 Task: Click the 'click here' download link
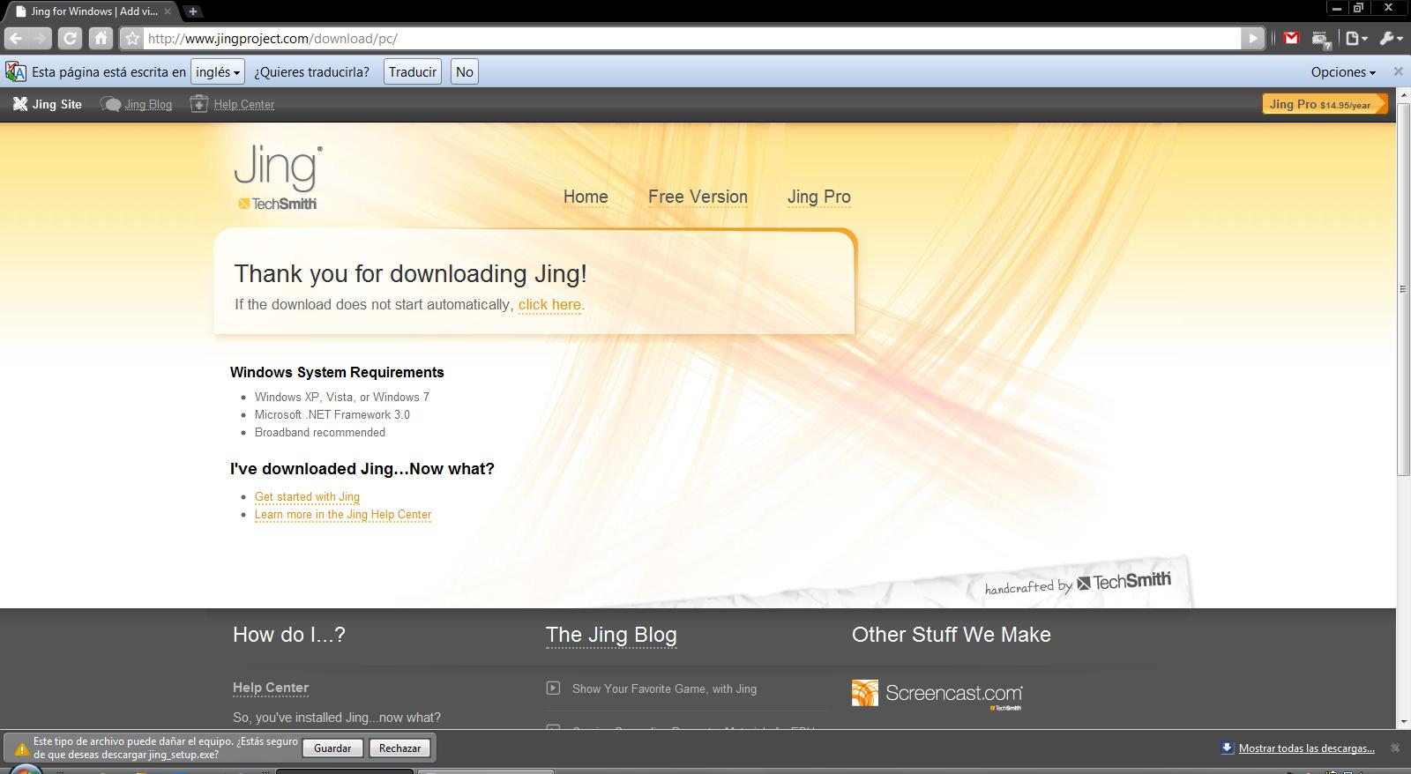coord(549,304)
